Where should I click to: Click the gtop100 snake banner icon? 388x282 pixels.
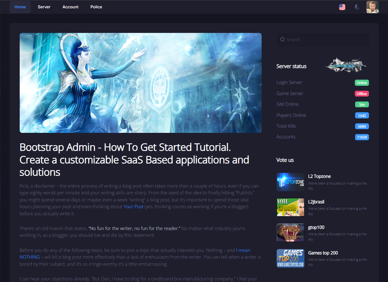(290, 233)
